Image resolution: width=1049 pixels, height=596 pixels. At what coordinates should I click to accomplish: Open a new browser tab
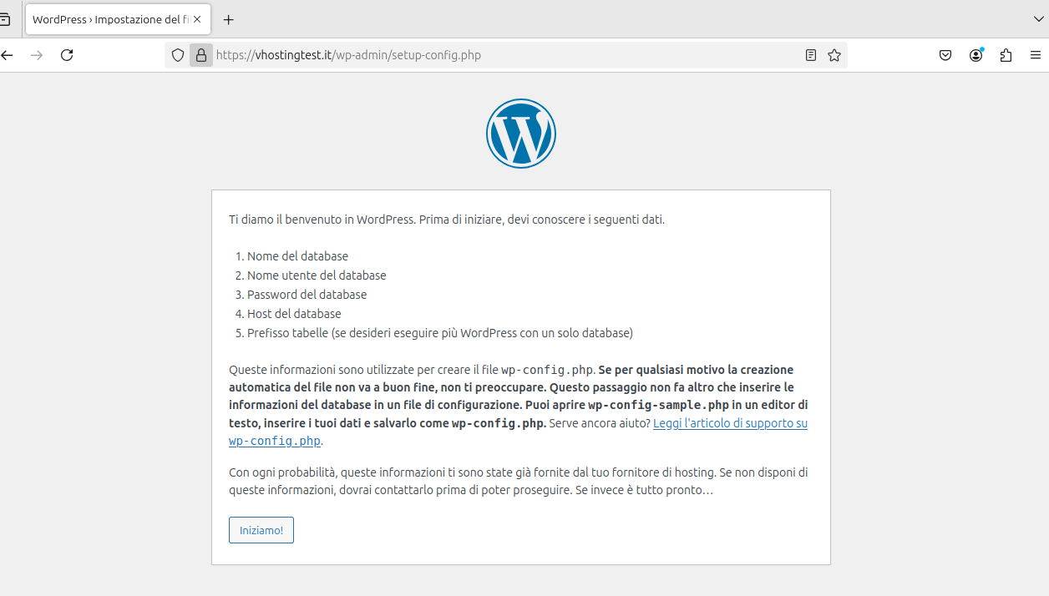229,19
